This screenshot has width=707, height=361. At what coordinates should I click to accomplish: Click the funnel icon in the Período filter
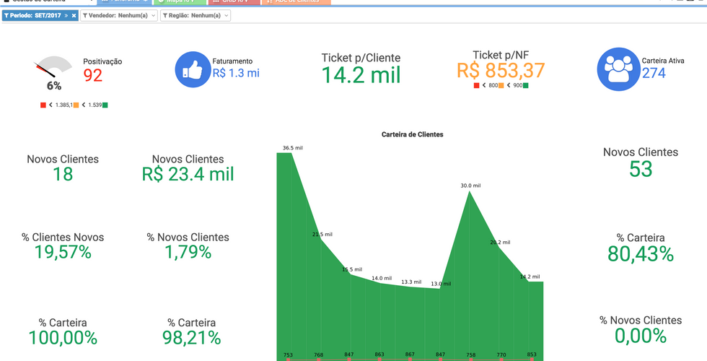click(x=6, y=15)
